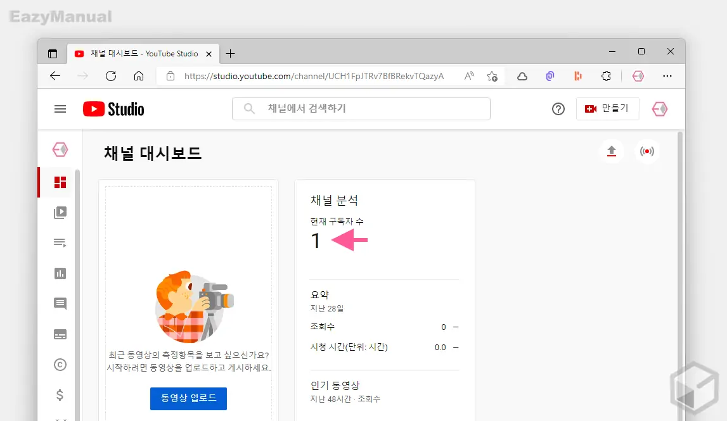
Task: Click the cameraman illustration
Action: 195,306
